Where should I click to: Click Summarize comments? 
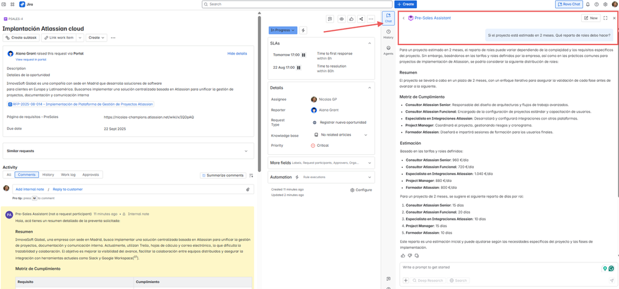point(223,175)
